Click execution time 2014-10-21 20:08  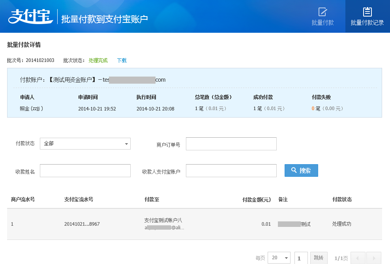click(x=156, y=109)
